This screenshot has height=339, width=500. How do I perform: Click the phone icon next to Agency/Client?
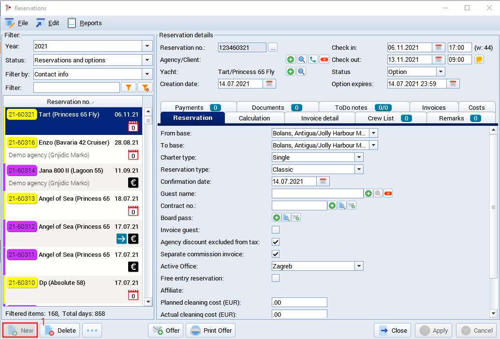pyautogui.click(x=313, y=59)
